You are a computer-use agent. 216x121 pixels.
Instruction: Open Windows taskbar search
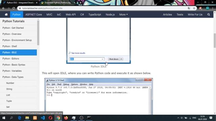click(11, 118)
